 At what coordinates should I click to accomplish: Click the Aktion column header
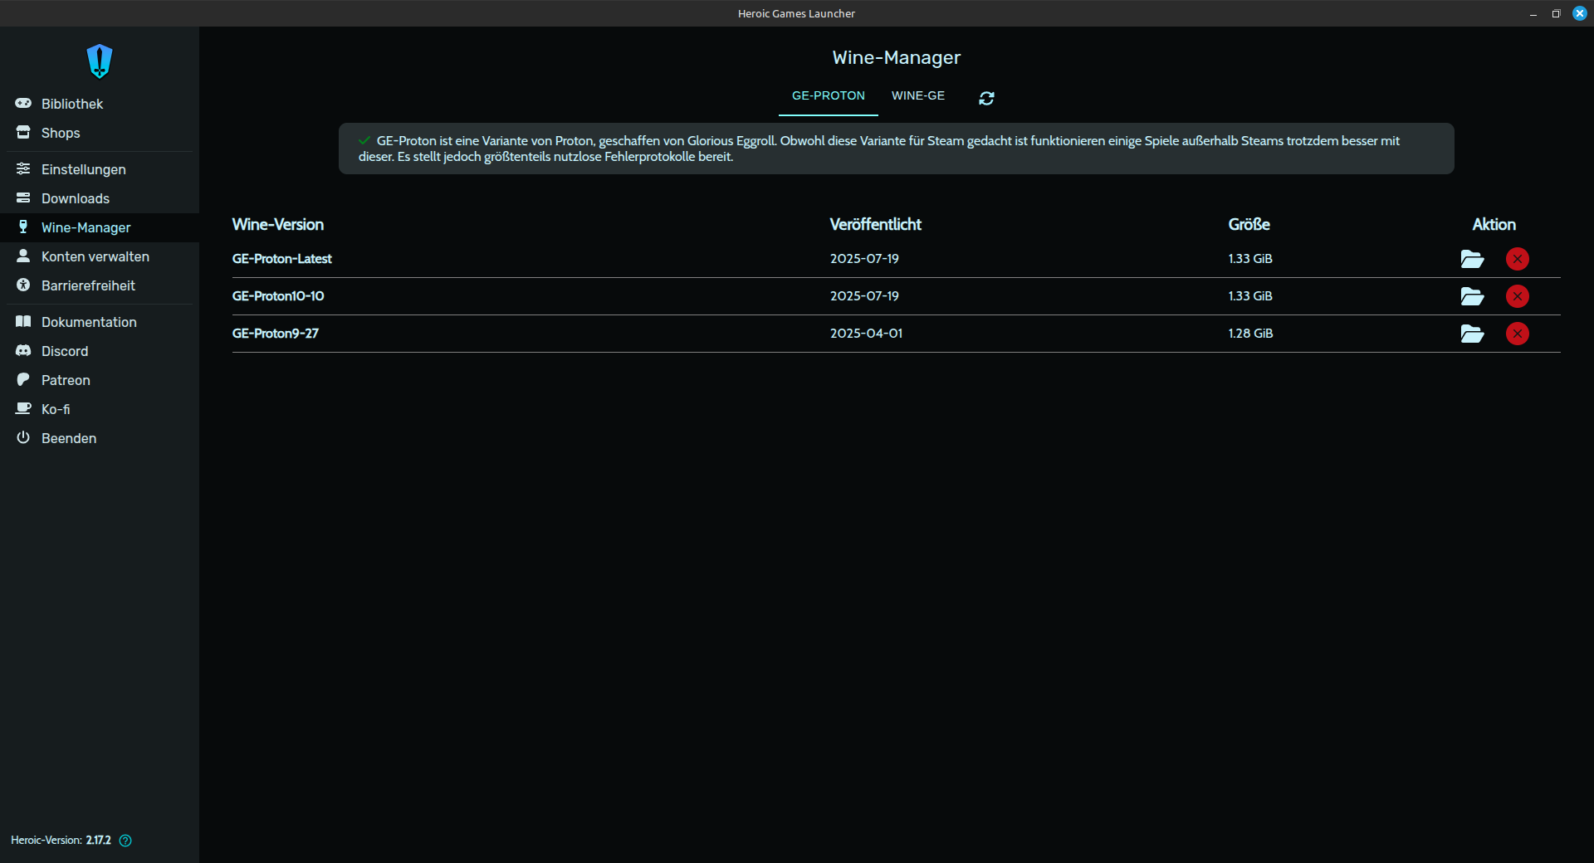[1494, 225]
